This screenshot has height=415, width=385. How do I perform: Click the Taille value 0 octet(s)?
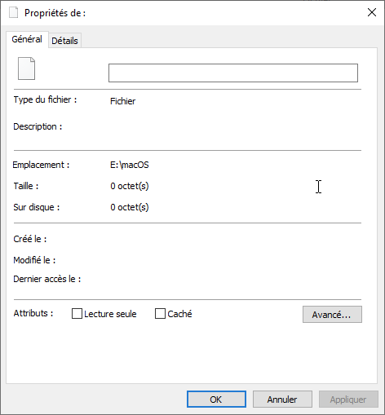click(130, 186)
